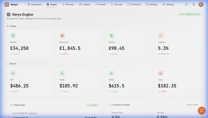Screen dimensions: 208x118
Task: Open the user avatar D menu
Action: [201, 4]
